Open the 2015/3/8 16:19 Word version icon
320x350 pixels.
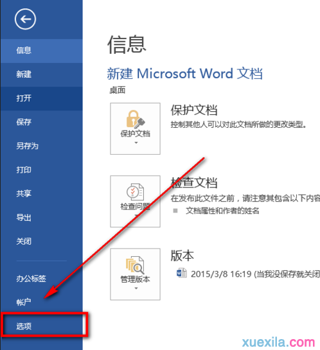[x=181, y=273]
